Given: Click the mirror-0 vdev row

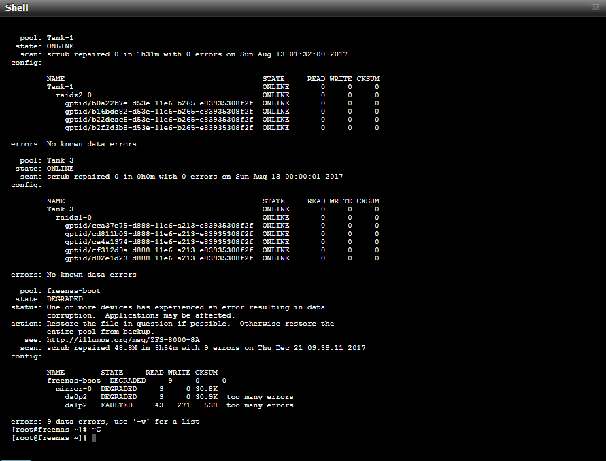Looking at the screenshot, I should (x=137, y=389).
